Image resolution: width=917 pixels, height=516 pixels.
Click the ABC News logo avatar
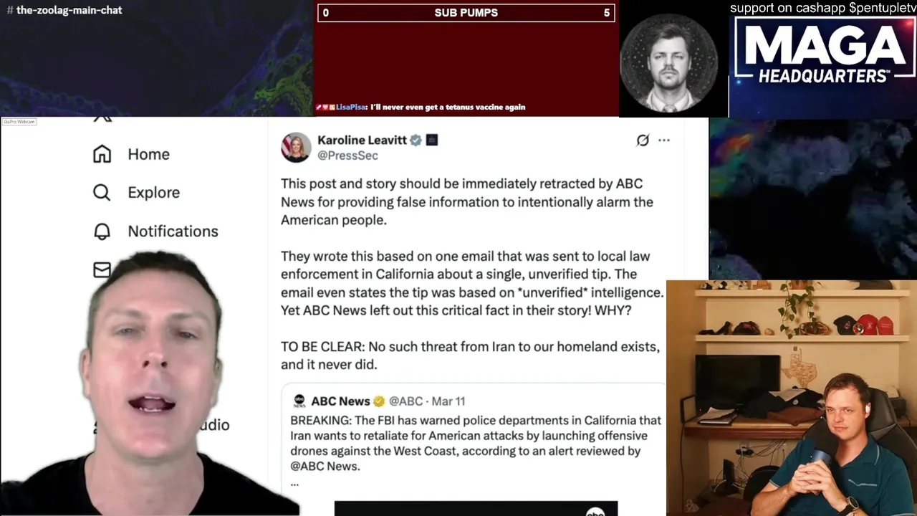[299, 401]
